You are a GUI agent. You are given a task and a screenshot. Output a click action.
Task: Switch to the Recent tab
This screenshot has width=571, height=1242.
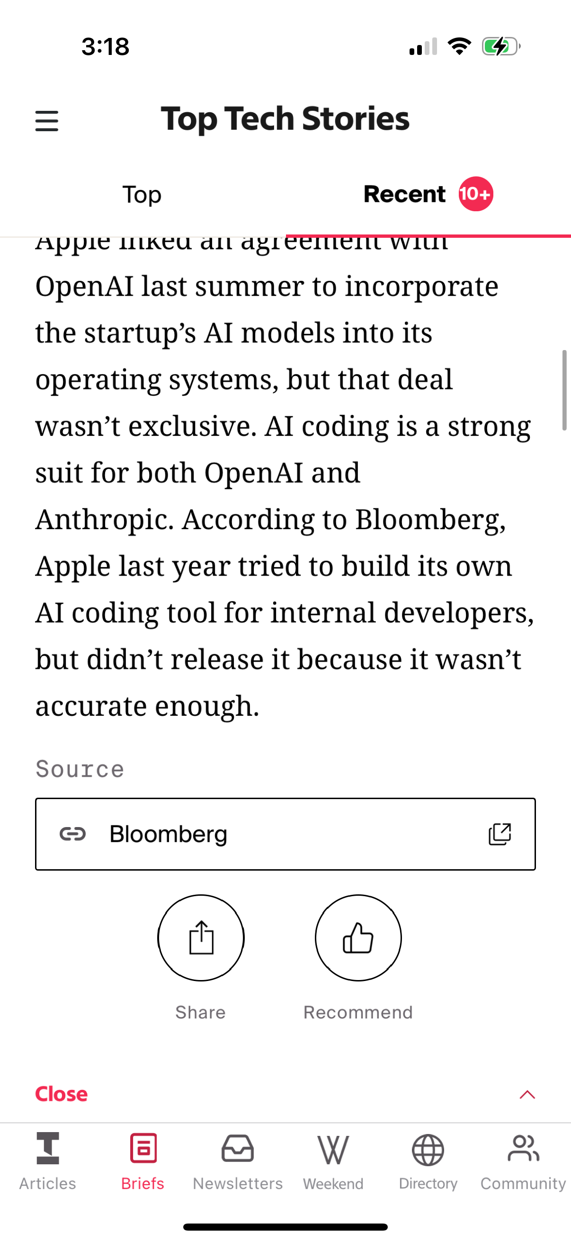405,193
